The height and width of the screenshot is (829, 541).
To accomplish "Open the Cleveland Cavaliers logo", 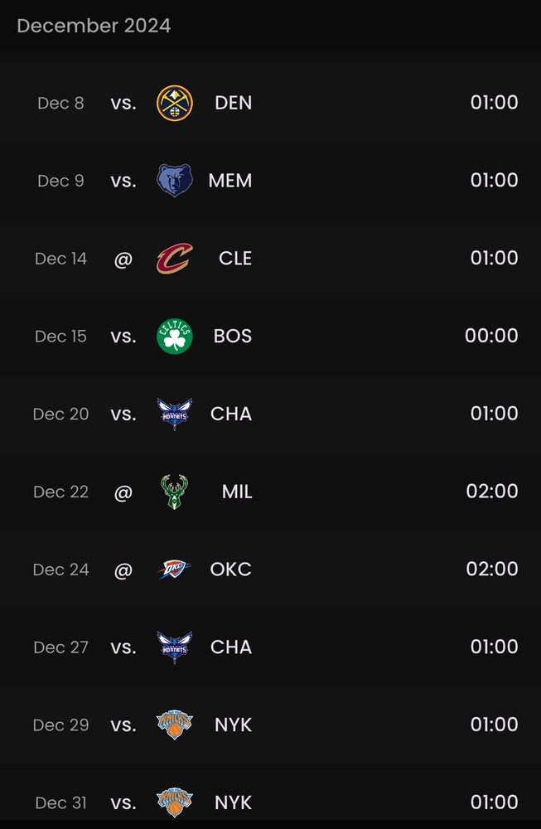I will 174,259.
